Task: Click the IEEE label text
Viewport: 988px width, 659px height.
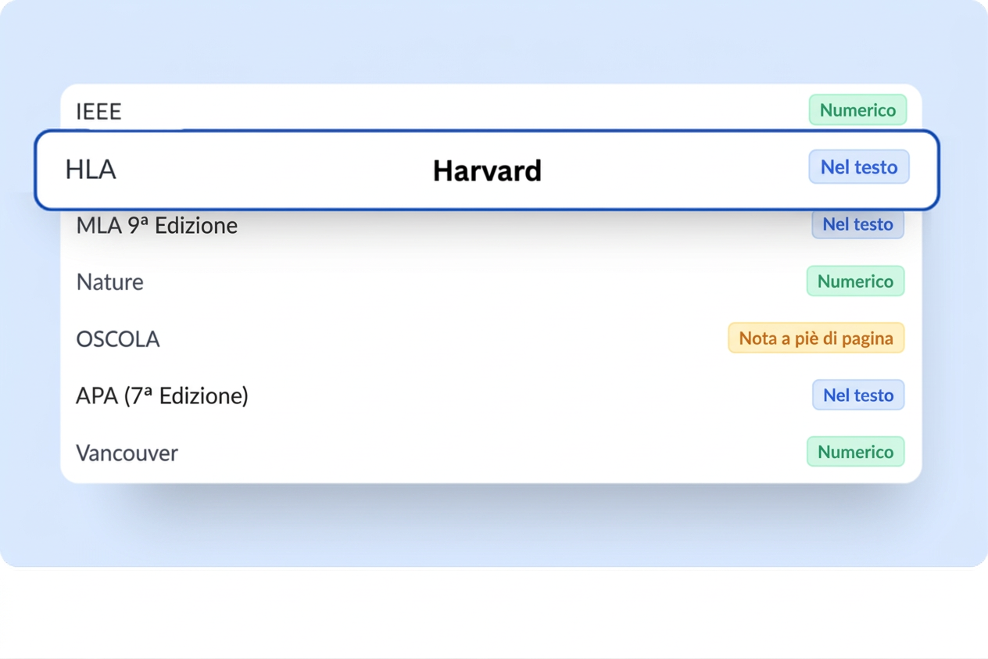Action: (98, 111)
